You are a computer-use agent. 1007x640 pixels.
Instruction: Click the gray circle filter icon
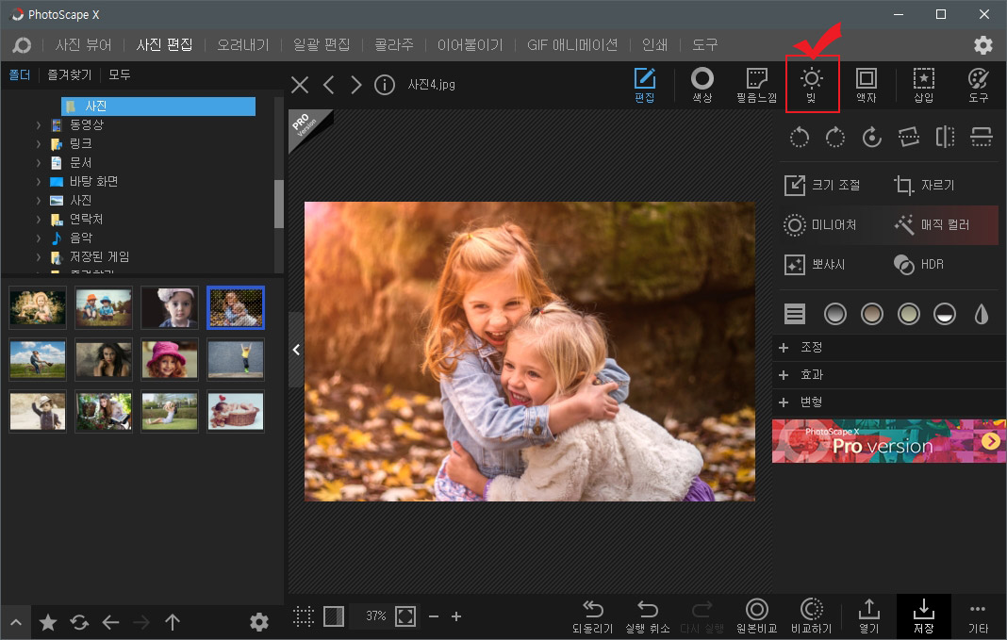[834, 314]
